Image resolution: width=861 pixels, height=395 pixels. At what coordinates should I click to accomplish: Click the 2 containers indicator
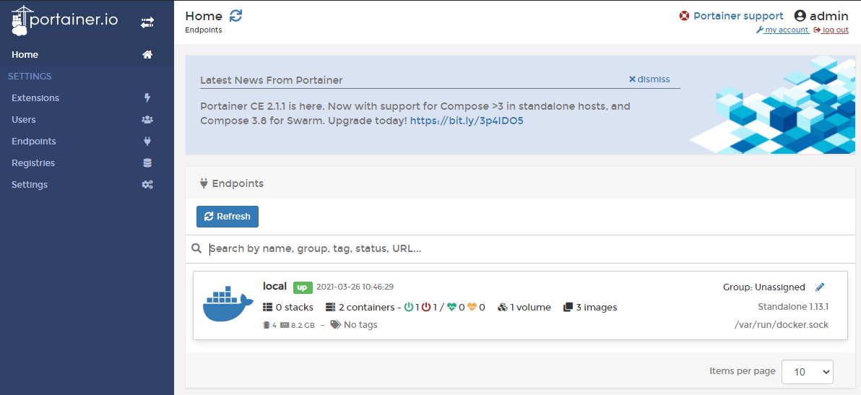[360, 307]
